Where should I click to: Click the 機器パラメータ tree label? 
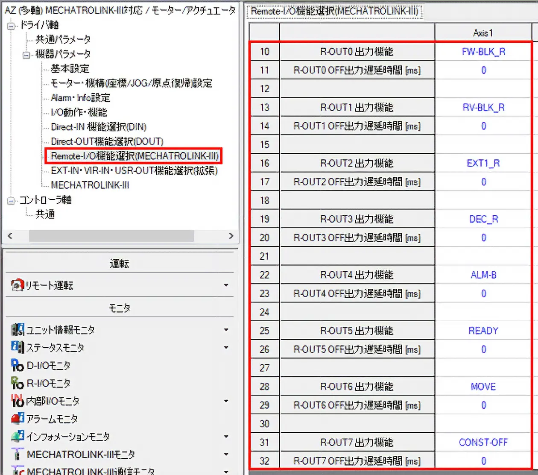click(x=63, y=54)
